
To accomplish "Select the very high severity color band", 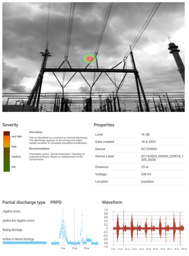I will (x=6, y=133).
